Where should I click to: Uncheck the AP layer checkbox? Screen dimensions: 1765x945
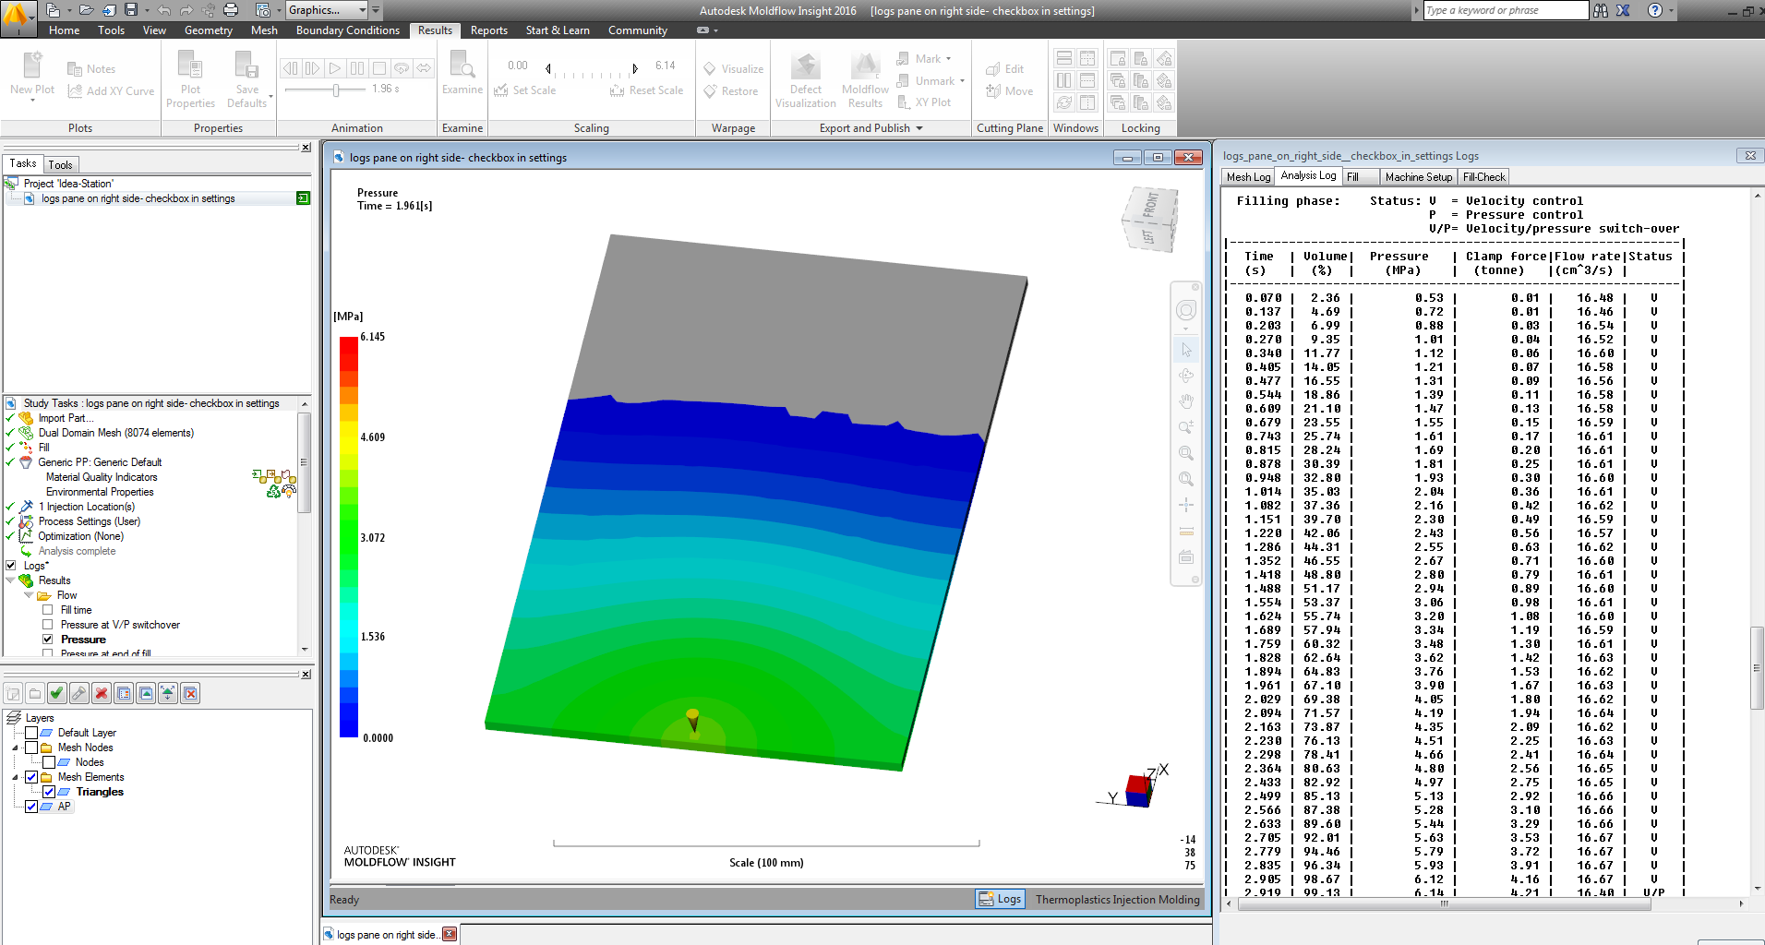pyautogui.click(x=31, y=807)
